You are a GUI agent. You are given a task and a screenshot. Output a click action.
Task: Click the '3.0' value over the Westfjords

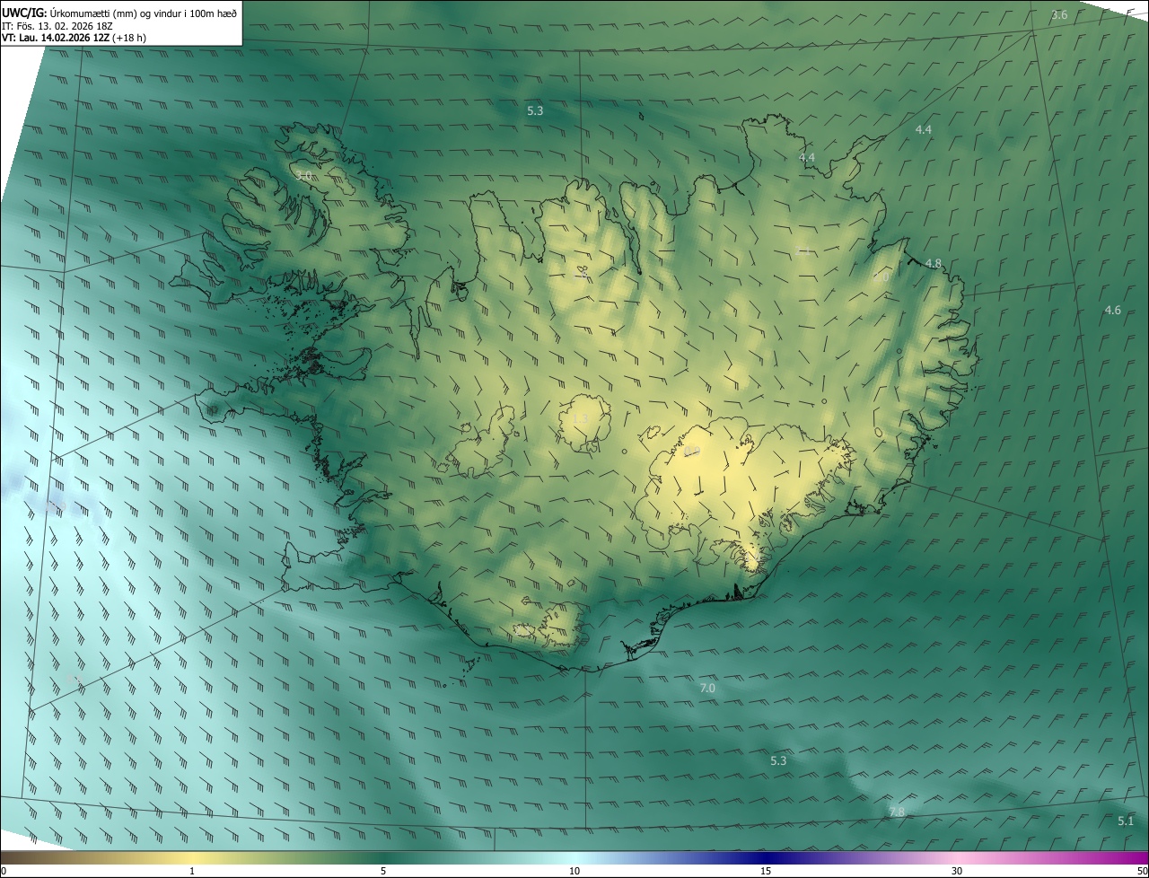pos(303,175)
